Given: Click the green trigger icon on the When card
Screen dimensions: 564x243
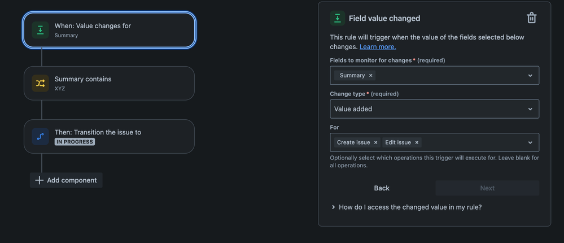Looking at the screenshot, I should tap(40, 30).
